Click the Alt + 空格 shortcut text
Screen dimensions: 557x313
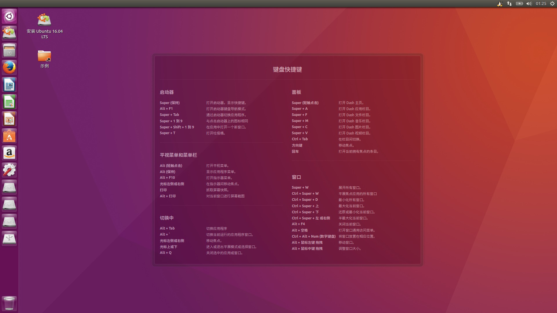tap(300, 230)
